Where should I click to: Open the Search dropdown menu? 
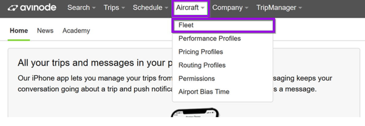coord(81,8)
